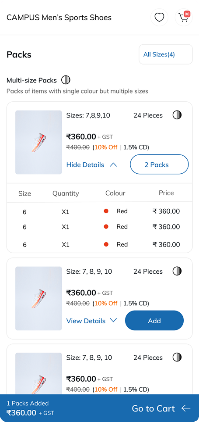The width and height of the screenshot is (199, 422).
Task: Click the arrow icon beside Go to Cart
Action: (x=186, y=408)
